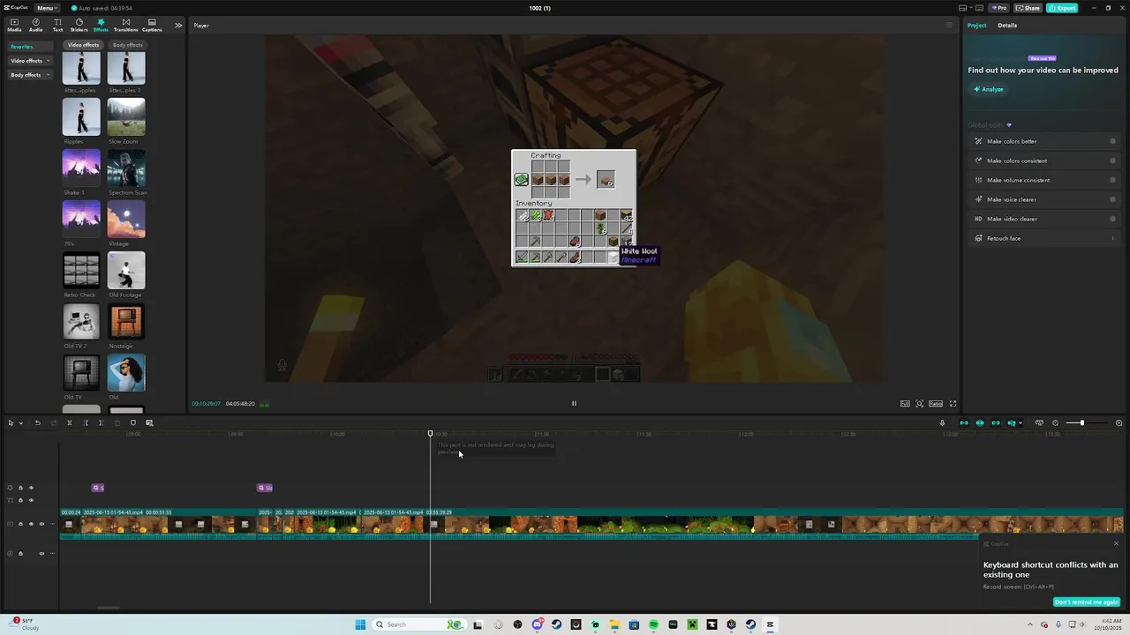Toggle Make volume consistent option
The image size is (1130, 635).
[1112, 180]
